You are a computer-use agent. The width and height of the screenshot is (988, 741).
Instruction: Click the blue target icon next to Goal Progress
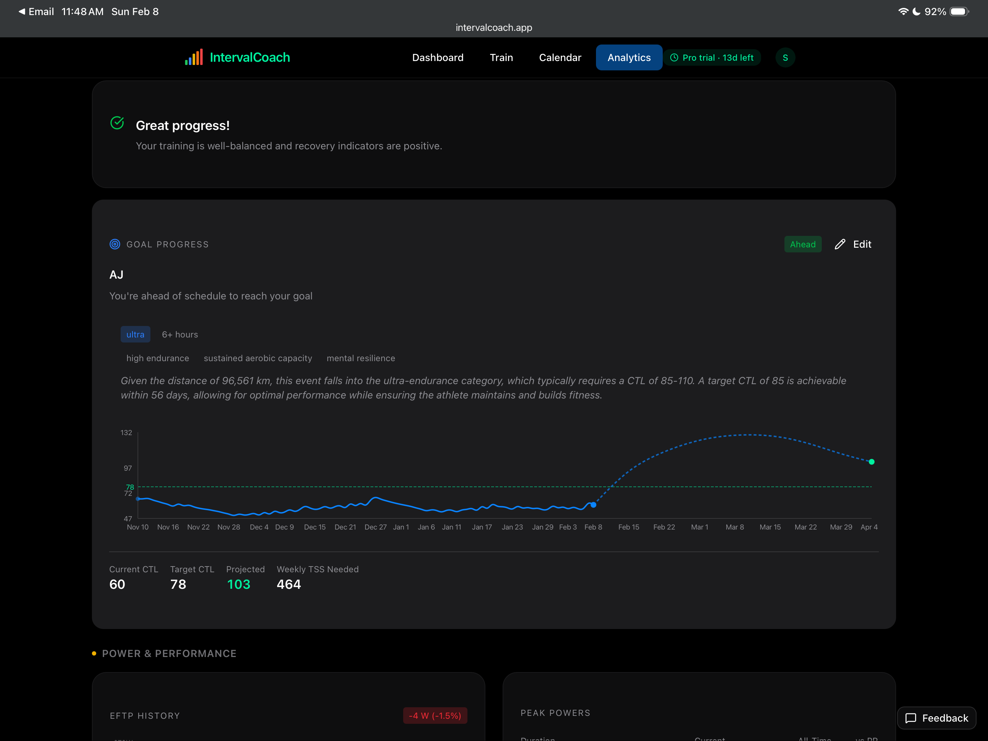(115, 244)
